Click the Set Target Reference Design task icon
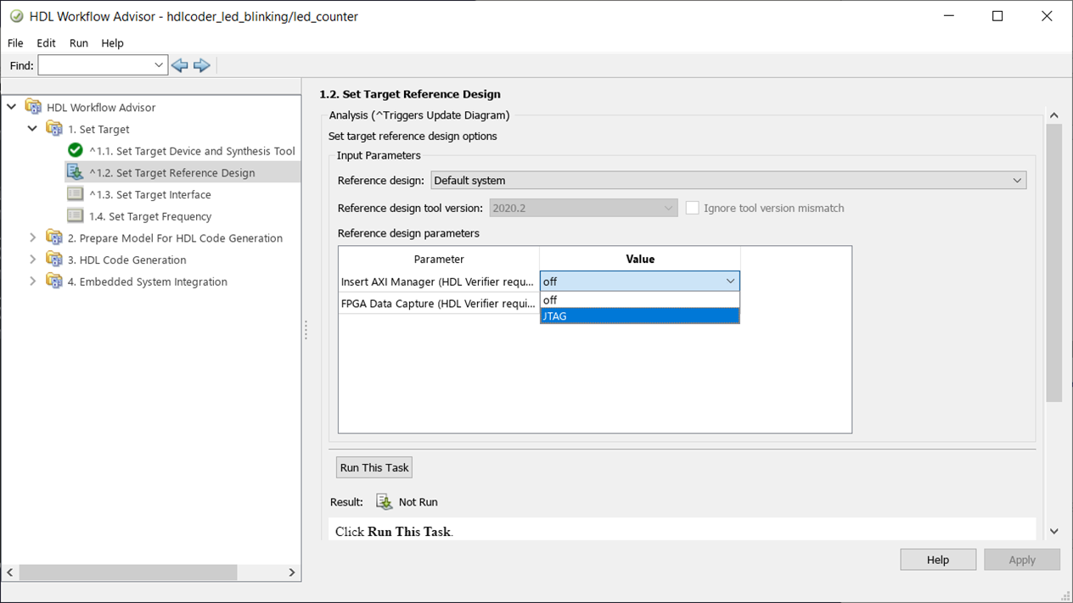Image resolution: width=1073 pixels, height=603 pixels. (76, 172)
